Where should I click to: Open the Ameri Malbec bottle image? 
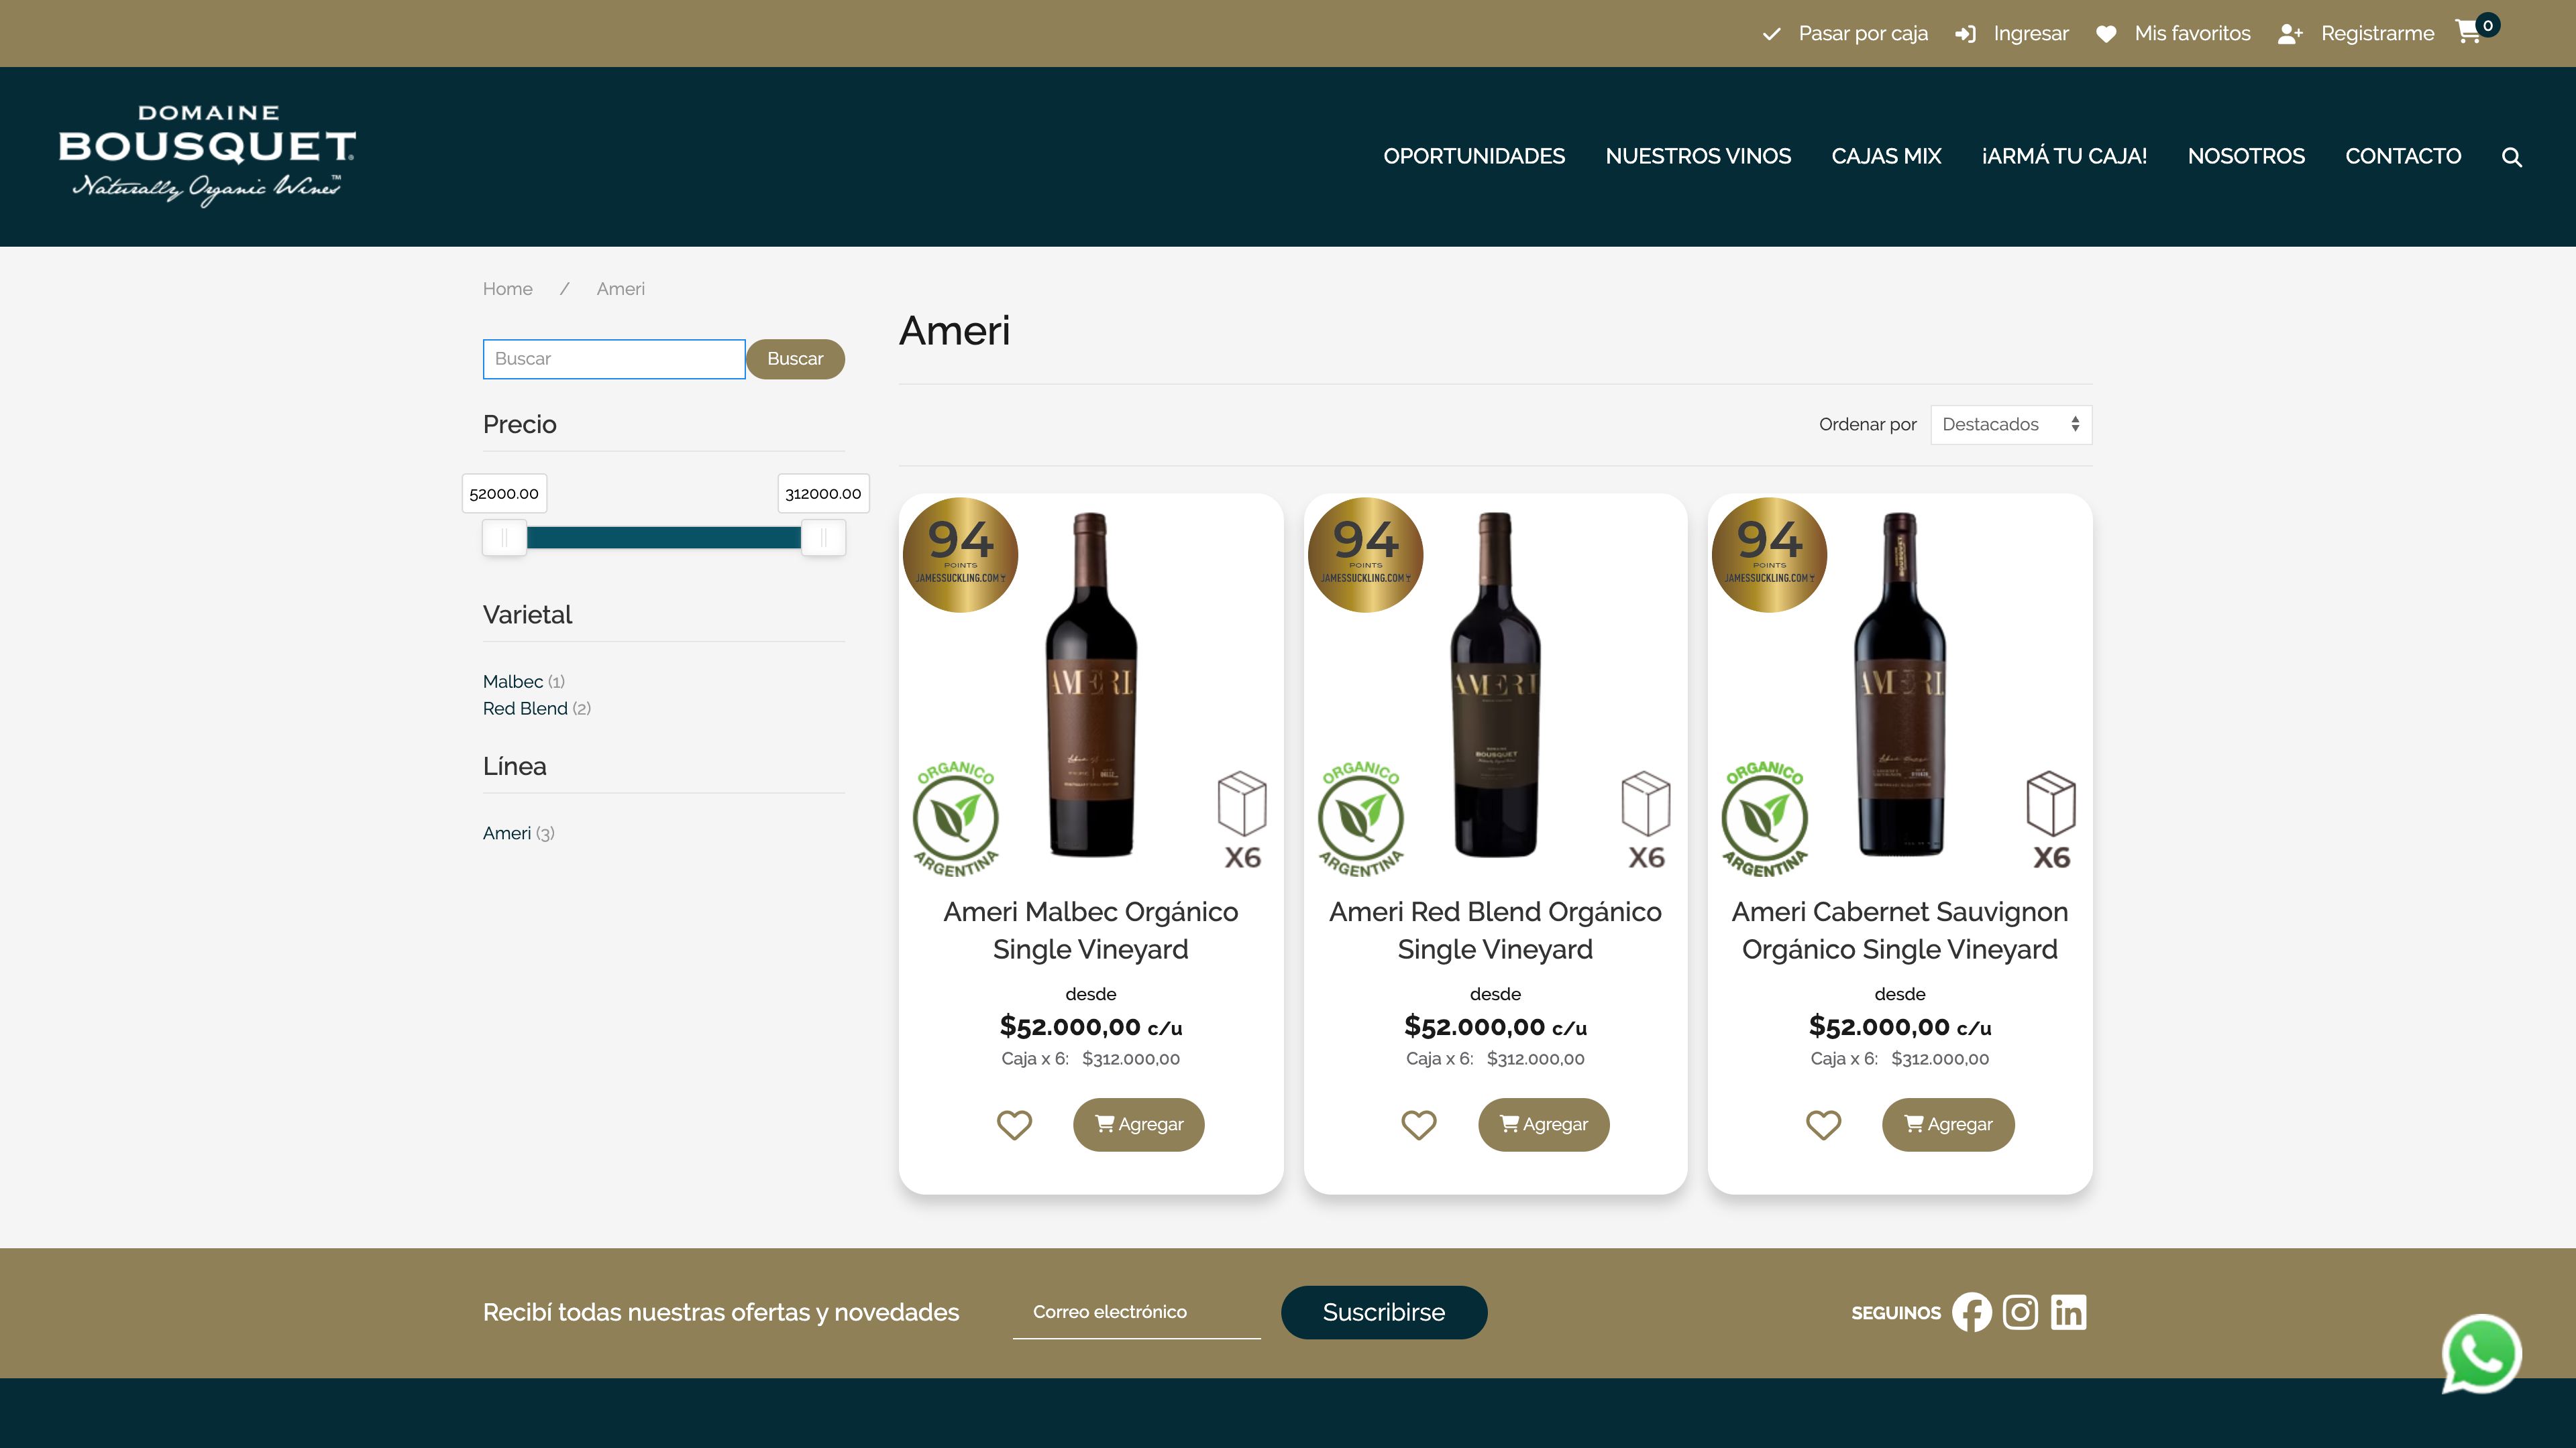coord(1091,684)
